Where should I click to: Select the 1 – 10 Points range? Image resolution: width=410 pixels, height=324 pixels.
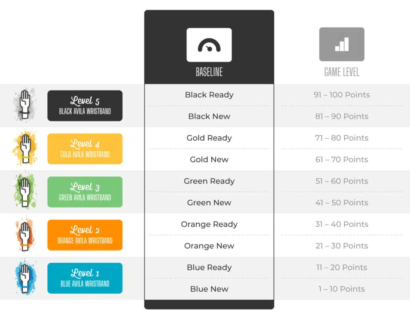(x=342, y=289)
